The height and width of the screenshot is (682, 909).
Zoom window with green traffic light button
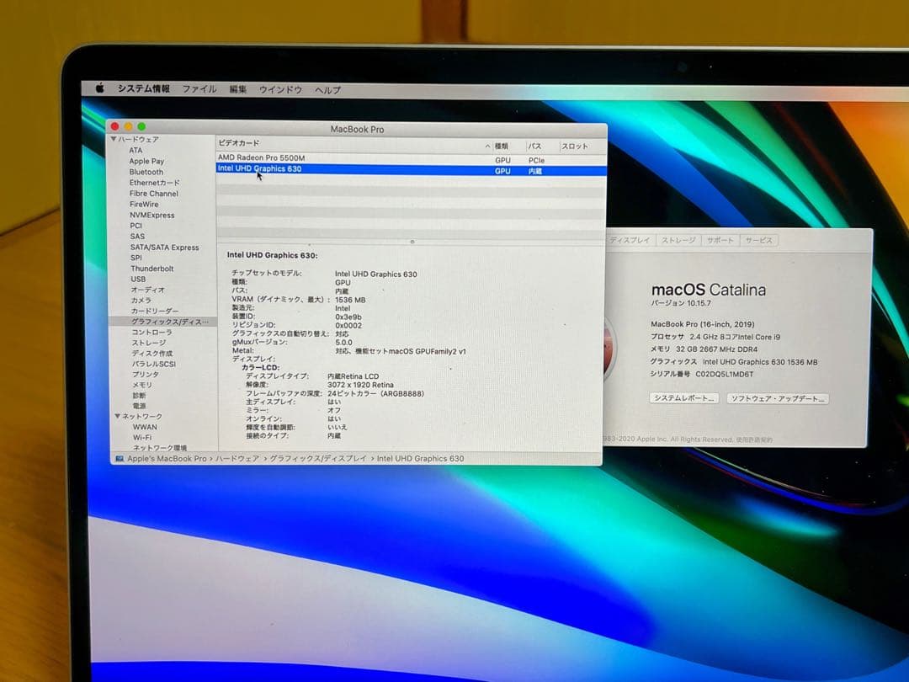pyautogui.click(x=141, y=126)
